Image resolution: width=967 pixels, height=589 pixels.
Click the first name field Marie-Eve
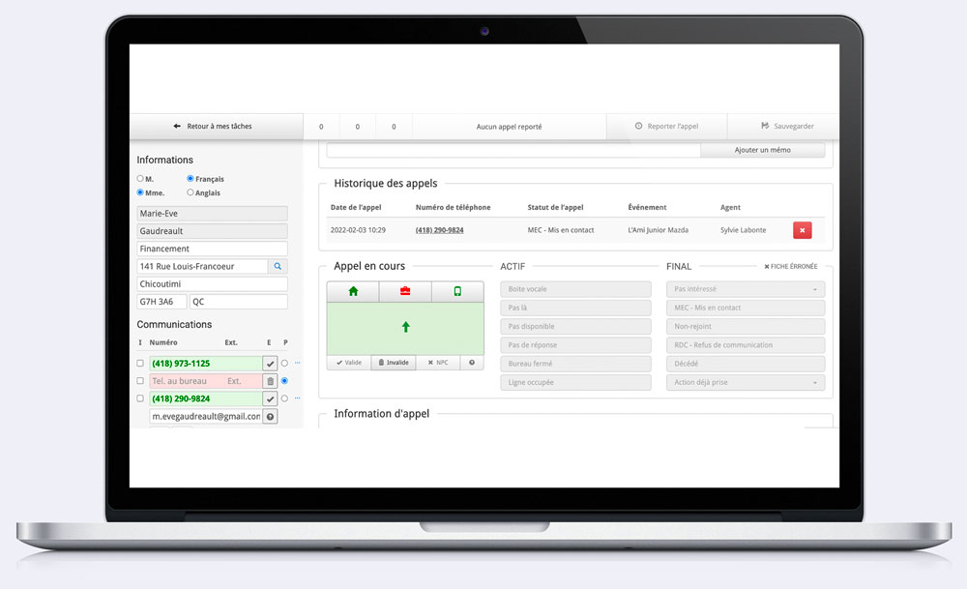212,214
